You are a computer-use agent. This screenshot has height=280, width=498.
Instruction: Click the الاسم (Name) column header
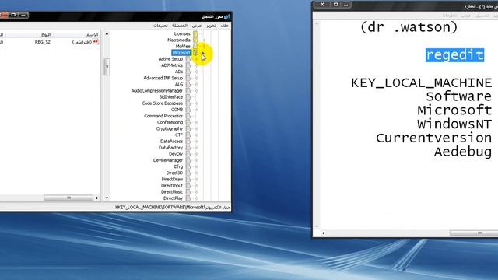coord(78,34)
